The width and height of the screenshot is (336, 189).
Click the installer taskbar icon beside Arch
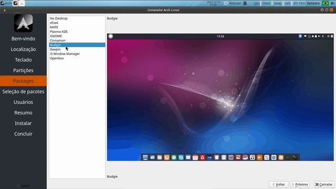tap(16, 3)
